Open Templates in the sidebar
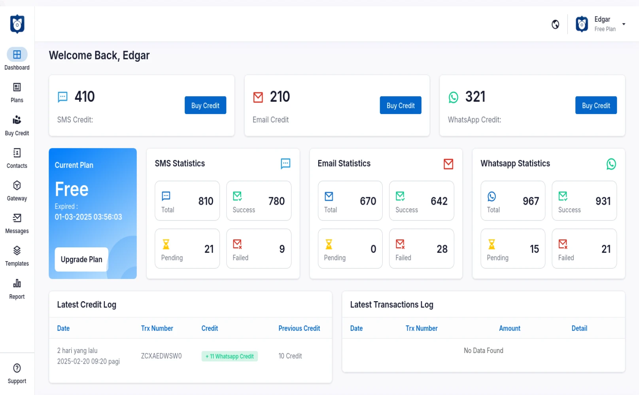 pyautogui.click(x=17, y=251)
